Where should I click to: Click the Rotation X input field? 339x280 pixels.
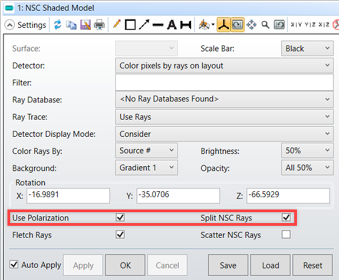coord(68,195)
